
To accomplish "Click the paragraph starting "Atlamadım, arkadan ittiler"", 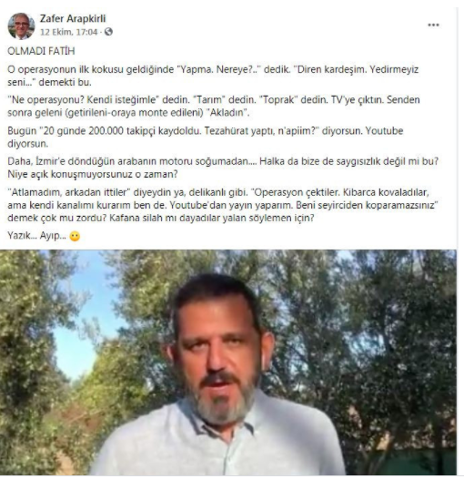I will [x=223, y=205].
